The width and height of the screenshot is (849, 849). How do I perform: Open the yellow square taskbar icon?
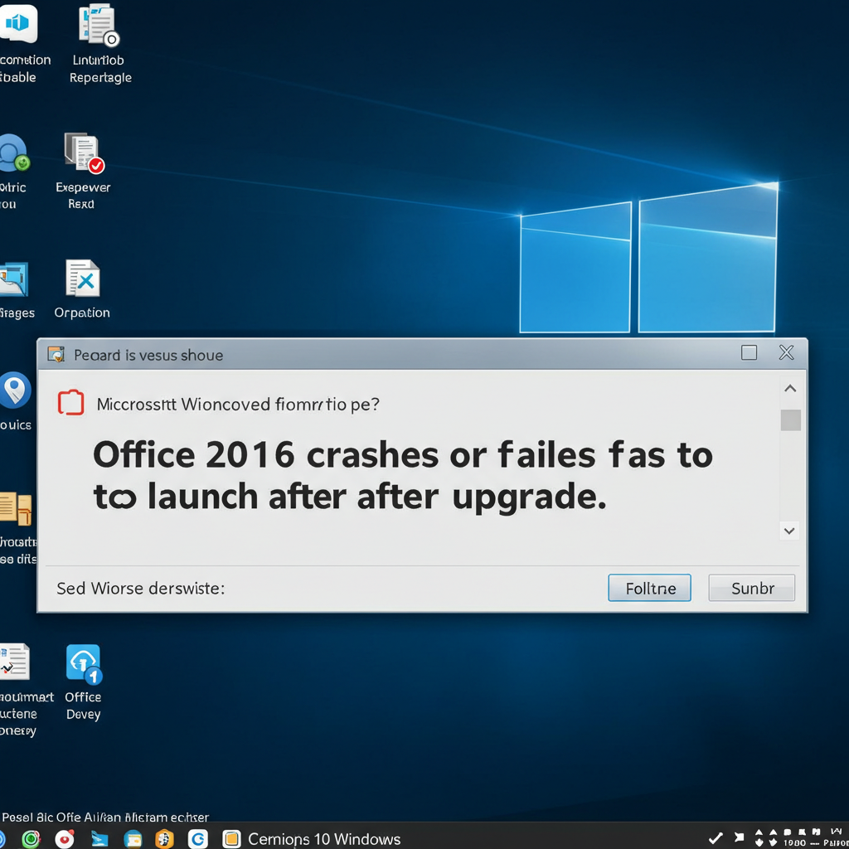(x=232, y=839)
